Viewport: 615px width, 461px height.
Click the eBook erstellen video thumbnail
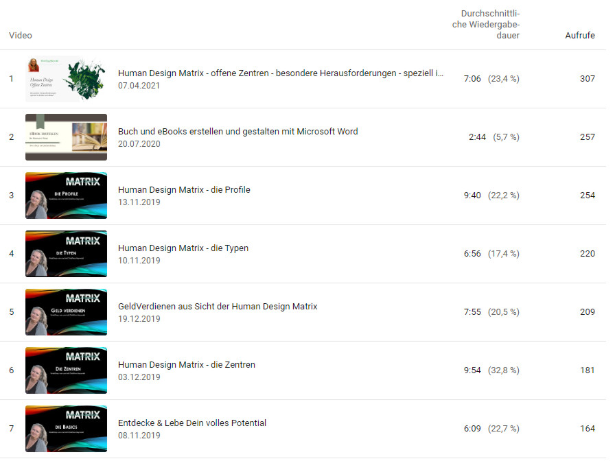coord(66,137)
